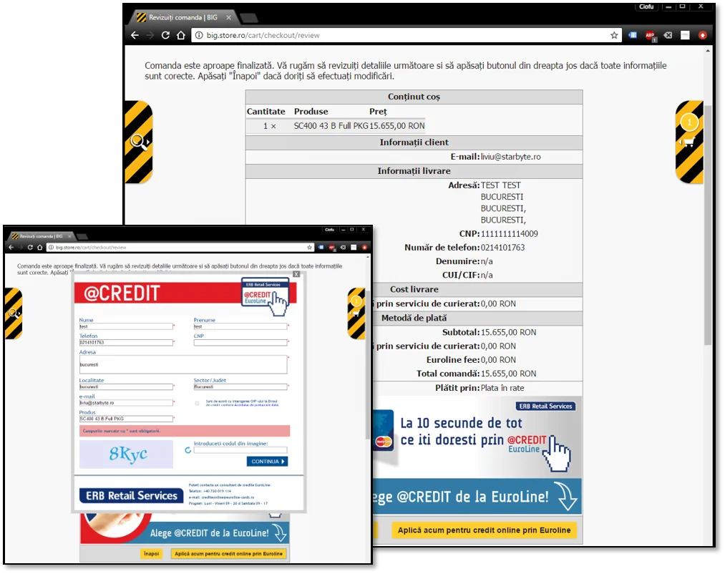This screenshot has width=725, height=574.
Task: Bookmark page with star in small window
Action: point(309,248)
